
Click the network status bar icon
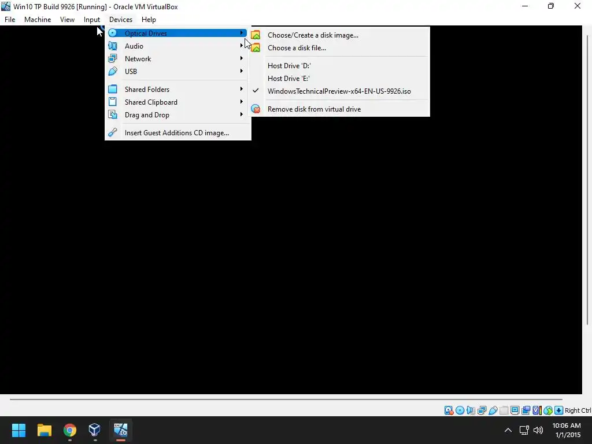point(482,410)
